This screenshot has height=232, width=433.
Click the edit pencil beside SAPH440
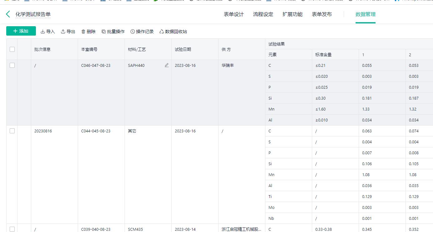(x=167, y=65)
